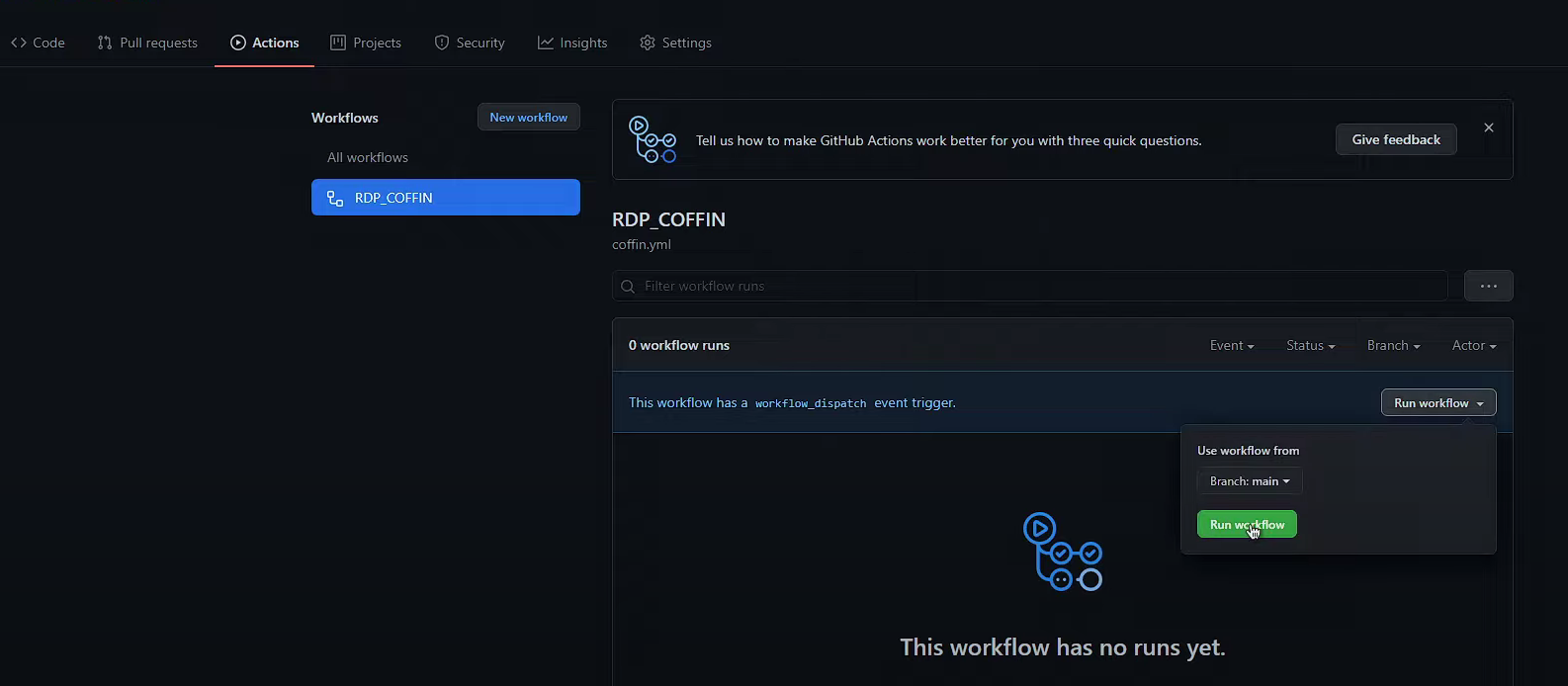Open the Security tab

click(x=470, y=43)
